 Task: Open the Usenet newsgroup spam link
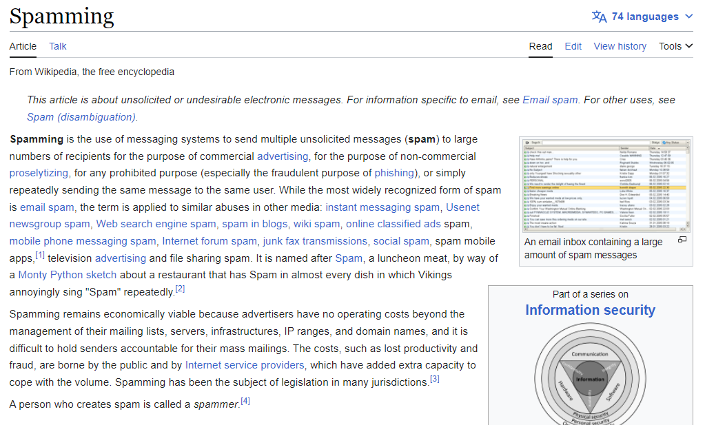[462, 207]
